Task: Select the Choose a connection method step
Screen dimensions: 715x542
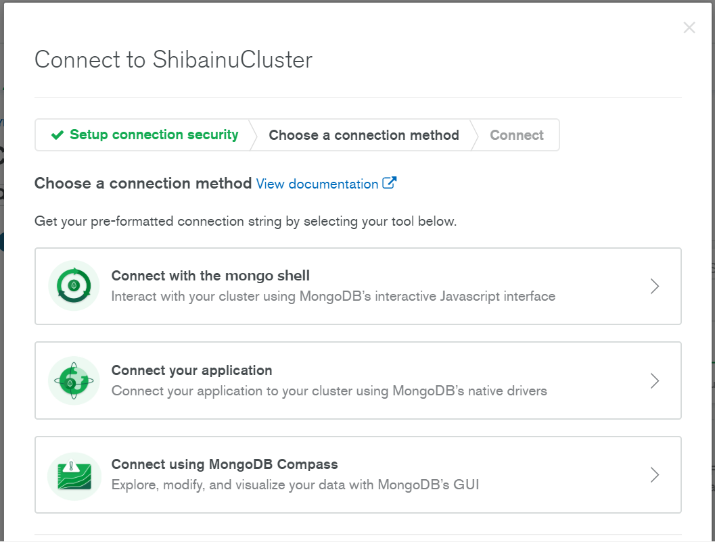Action: point(363,134)
